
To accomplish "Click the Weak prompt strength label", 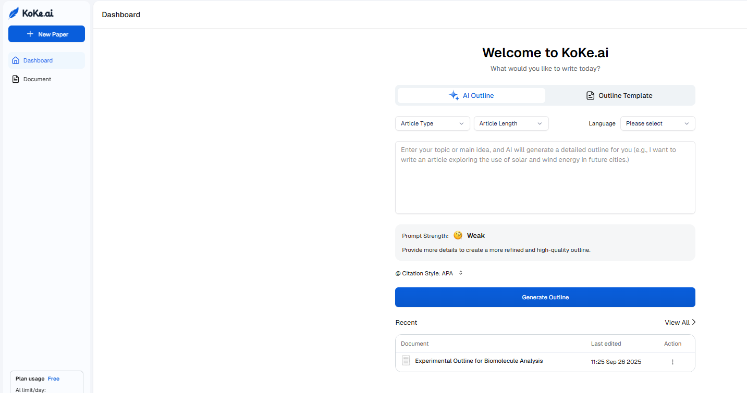I will coord(476,236).
